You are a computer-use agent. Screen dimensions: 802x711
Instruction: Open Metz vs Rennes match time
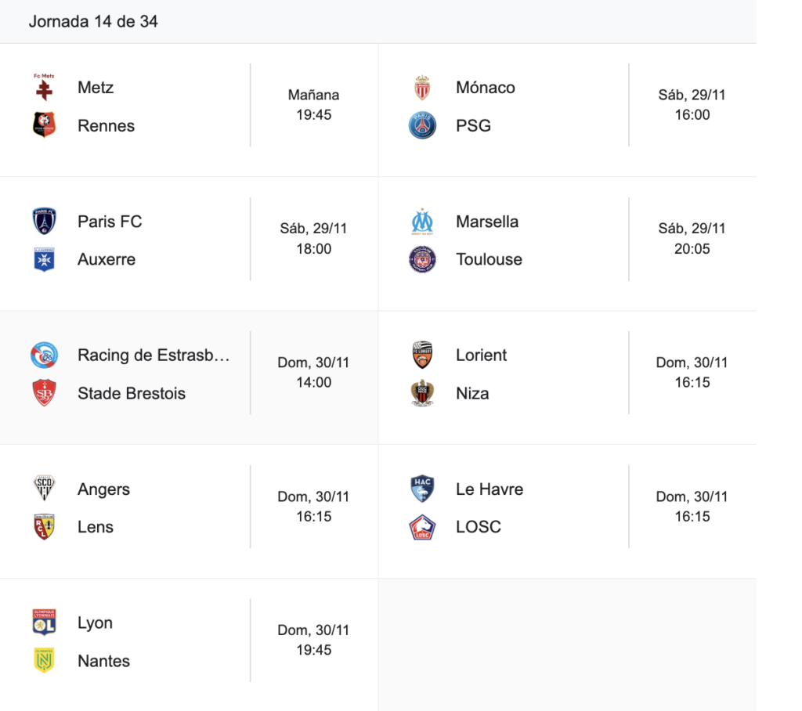[314, 105]
